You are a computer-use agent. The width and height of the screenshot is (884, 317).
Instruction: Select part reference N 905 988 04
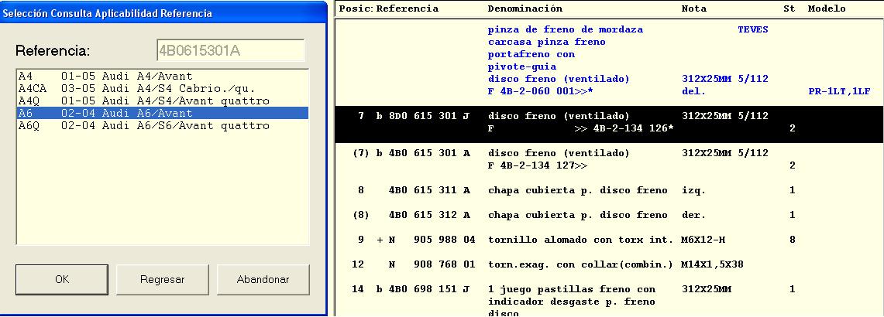432,240
